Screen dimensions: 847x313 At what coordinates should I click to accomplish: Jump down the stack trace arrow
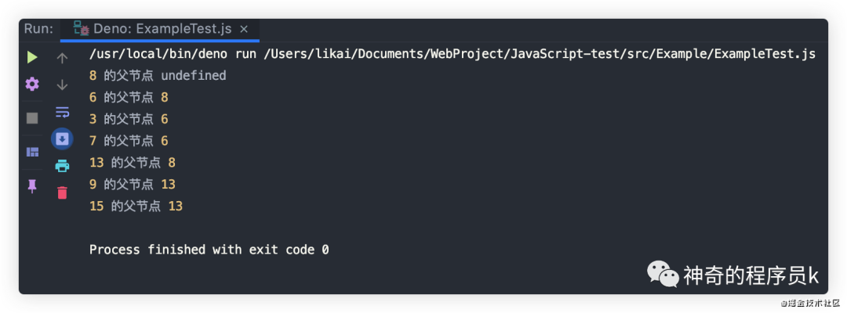pyautogui.click(x=62, y=85)
